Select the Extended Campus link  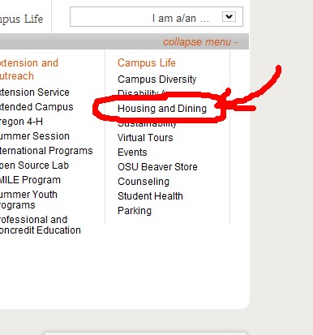coord(36,107)
